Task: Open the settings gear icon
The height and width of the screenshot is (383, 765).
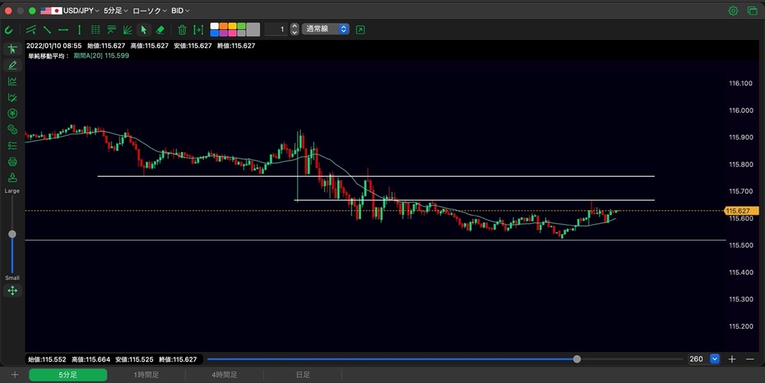Action: point(733,11)
